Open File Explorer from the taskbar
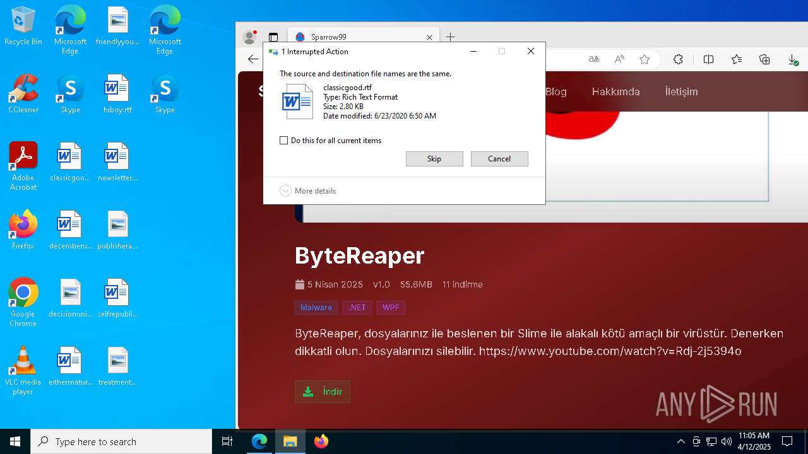Image resolution: width=808 pixels, height=454 pixels. [x=290, y=441]
